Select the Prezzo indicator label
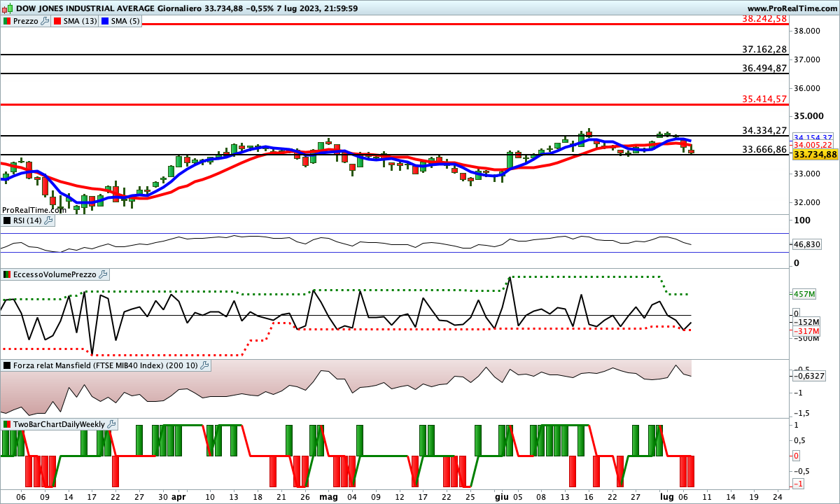This screenshot has width=840, height=504. pyautogui.click(x=26, y=21)
